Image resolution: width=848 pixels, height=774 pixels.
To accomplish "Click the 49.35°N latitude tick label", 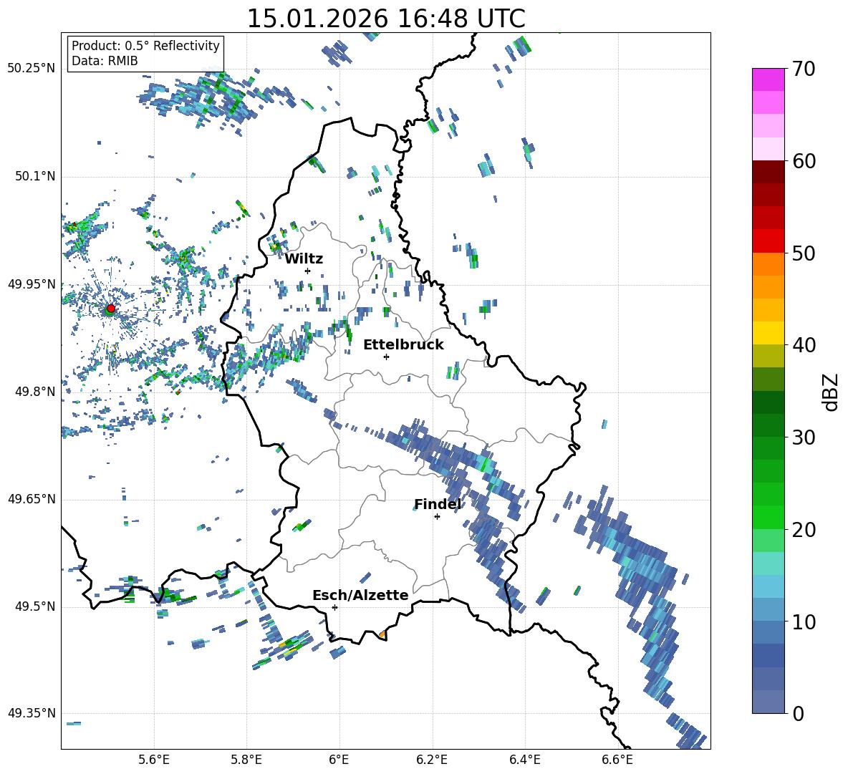I will (x=31, y=713).
